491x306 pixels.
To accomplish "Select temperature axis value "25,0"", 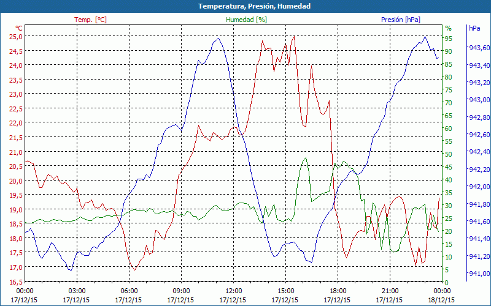I will point(16,37).
